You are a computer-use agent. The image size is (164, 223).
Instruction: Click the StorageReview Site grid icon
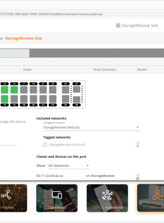pyautogui.click(x=118, y=25)
